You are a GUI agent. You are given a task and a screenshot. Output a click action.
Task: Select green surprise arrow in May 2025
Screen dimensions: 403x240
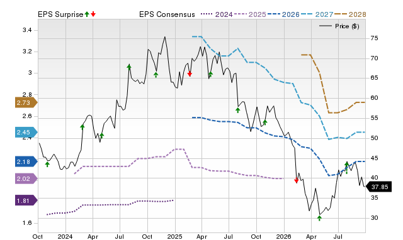210,74
